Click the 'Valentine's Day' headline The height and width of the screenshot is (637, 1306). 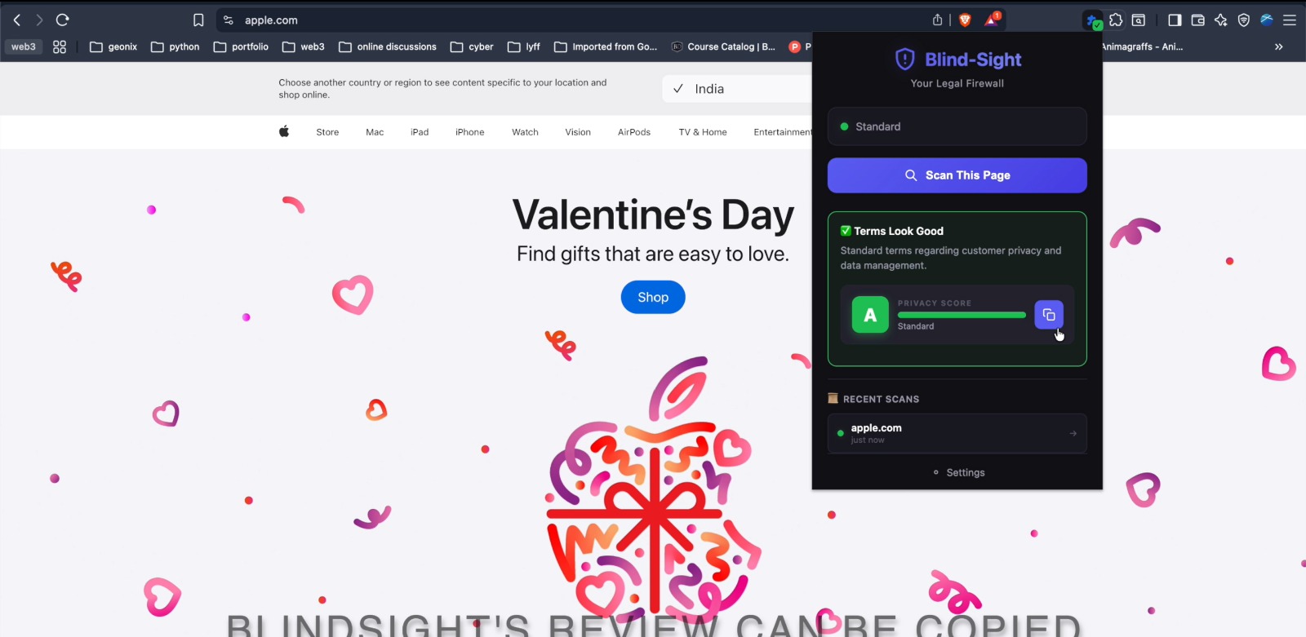click(x=653, y=215)
